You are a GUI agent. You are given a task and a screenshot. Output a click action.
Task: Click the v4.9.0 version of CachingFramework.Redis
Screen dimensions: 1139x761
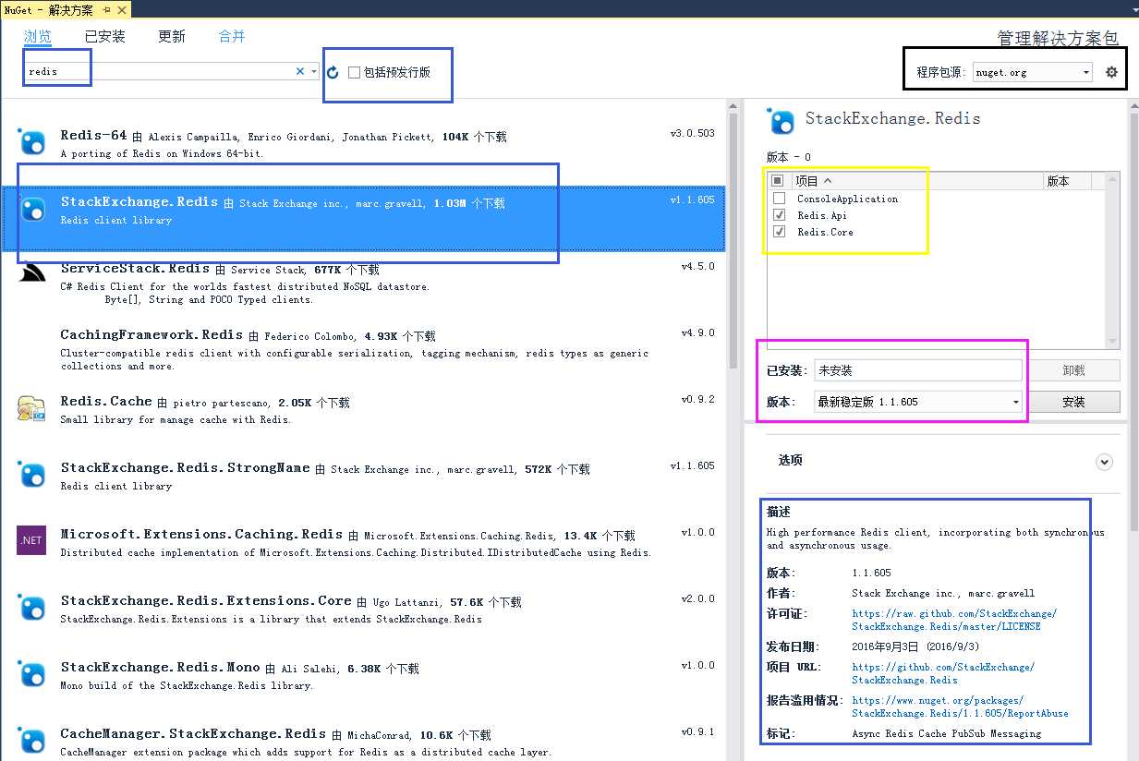pos(697,333)
